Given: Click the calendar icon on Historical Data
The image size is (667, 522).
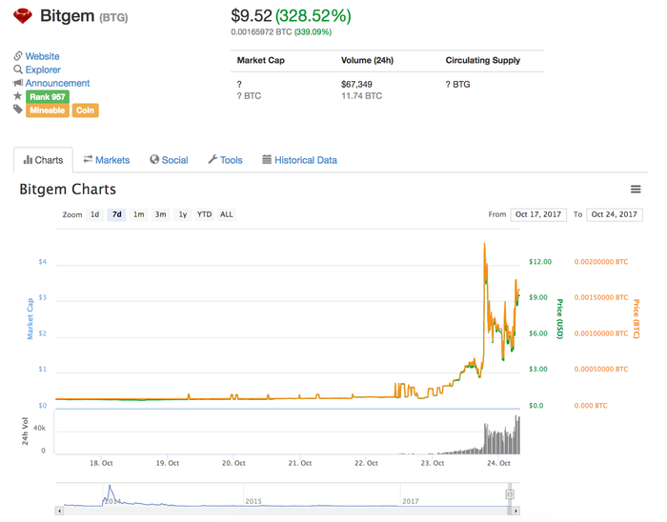Looking at the screenshot, I should pos(267,159).
